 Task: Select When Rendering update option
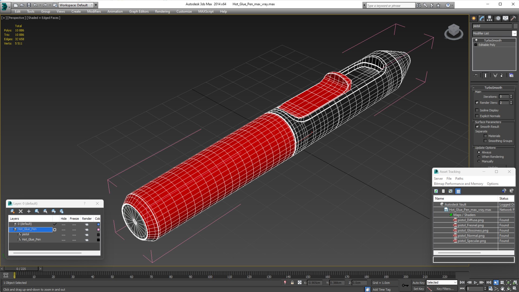point(479,157)
